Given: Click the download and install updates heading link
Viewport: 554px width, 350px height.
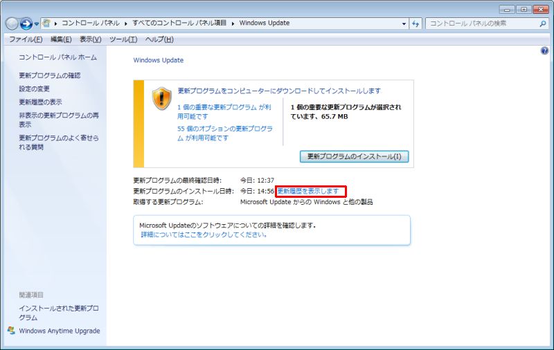Looking at the screenshot, I should click(x=279, y=91).
